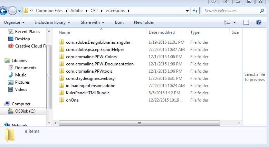Image resolution: width=269 pixels, height=147 pixels.
Task: Open the view options dropdown arrow
Action: [234, 22]
